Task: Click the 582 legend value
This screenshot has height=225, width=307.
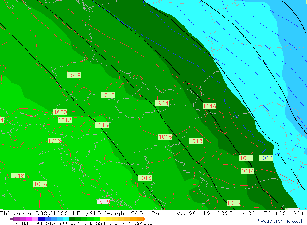Action: 125,223
